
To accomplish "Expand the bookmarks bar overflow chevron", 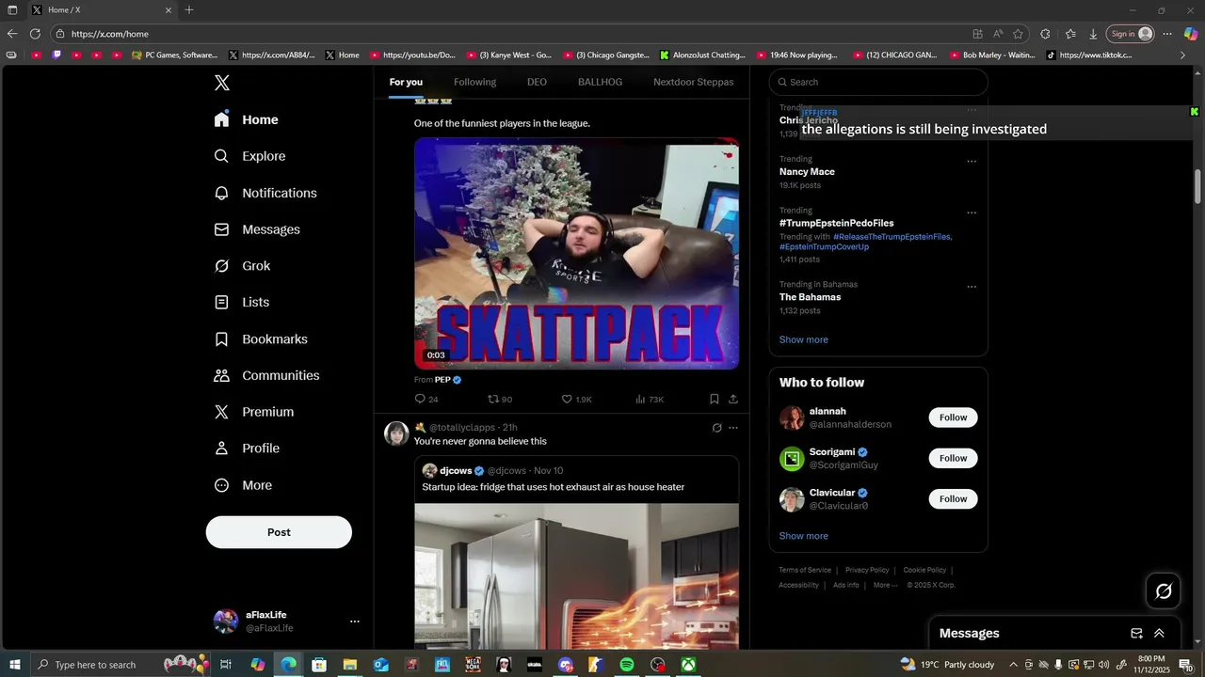I will [x=1183, y=55].
